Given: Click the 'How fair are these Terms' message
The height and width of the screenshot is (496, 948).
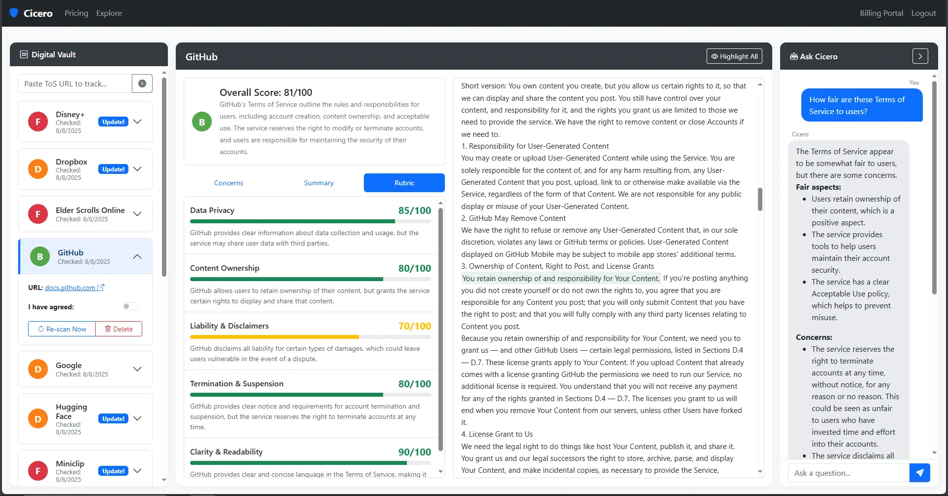Looking at the screenshot, I should pos(862,105).
